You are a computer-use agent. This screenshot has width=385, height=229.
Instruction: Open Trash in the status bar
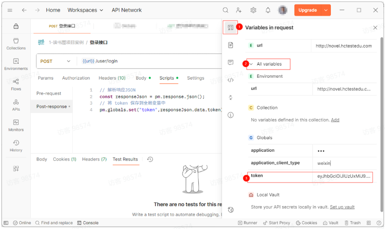coord(352,223)
